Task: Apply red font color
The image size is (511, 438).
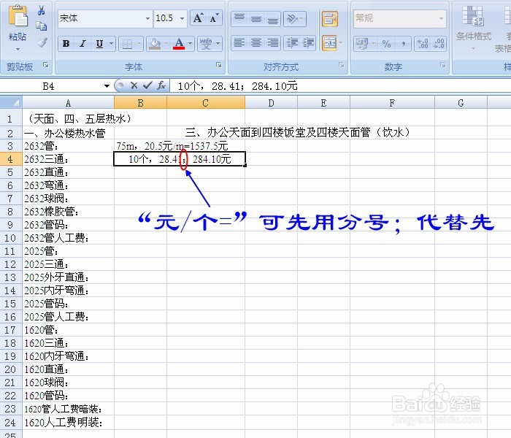Action: 179,44
